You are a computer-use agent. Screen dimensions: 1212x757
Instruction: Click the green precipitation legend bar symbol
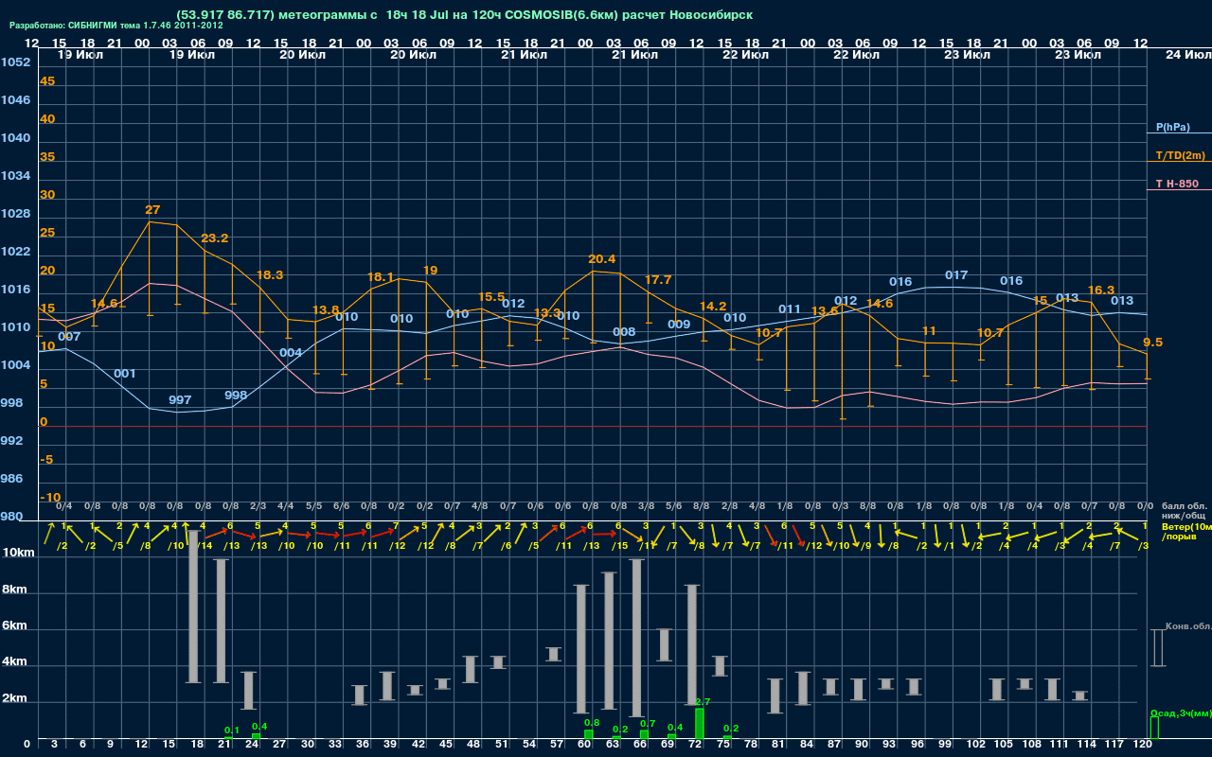(x=1153, y=728)
